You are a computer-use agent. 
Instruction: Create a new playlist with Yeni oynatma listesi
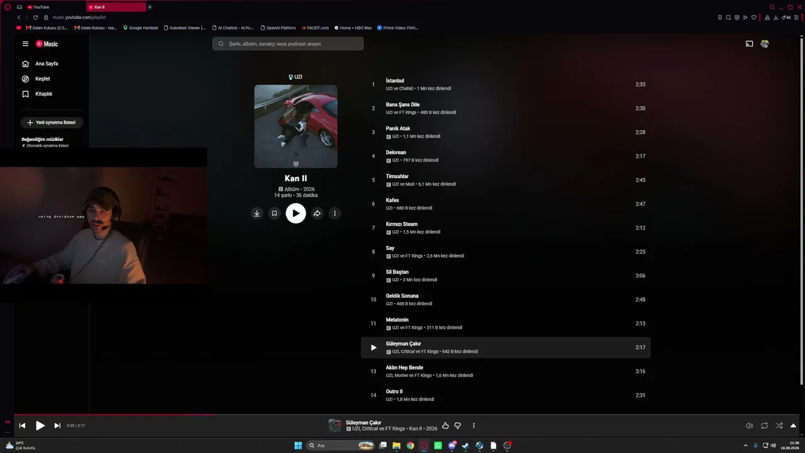tap(52, 123)
